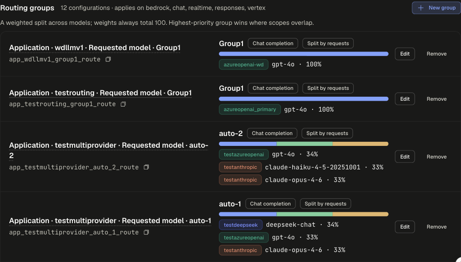Click deepseek-chat · 34% text
The height and width of the screenshot is (262, 461).
tap(302, 225)
